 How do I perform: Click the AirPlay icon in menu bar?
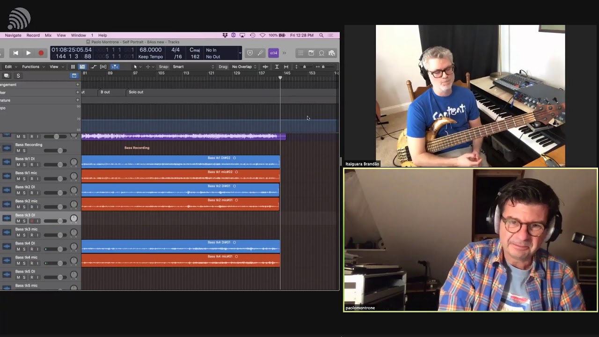242,35
